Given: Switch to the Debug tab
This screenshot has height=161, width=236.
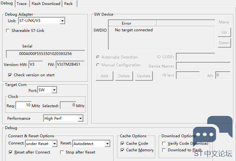Looking at the screenshot, I should click(x=7, y=3).
